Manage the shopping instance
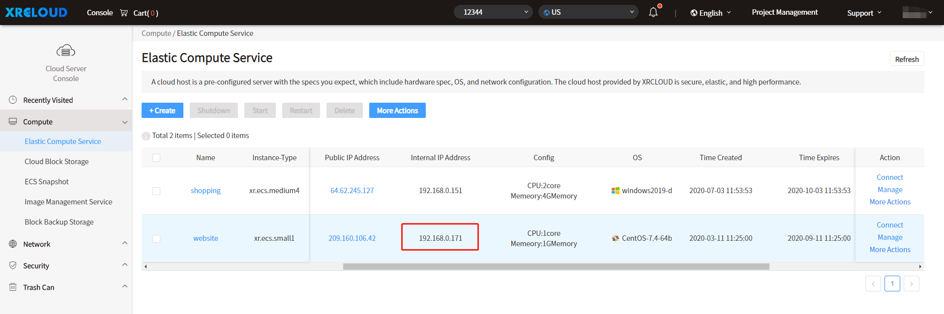 [890, 190]
